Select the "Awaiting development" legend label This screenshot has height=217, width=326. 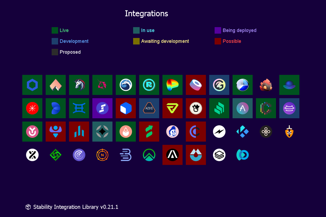click(165, 42)
